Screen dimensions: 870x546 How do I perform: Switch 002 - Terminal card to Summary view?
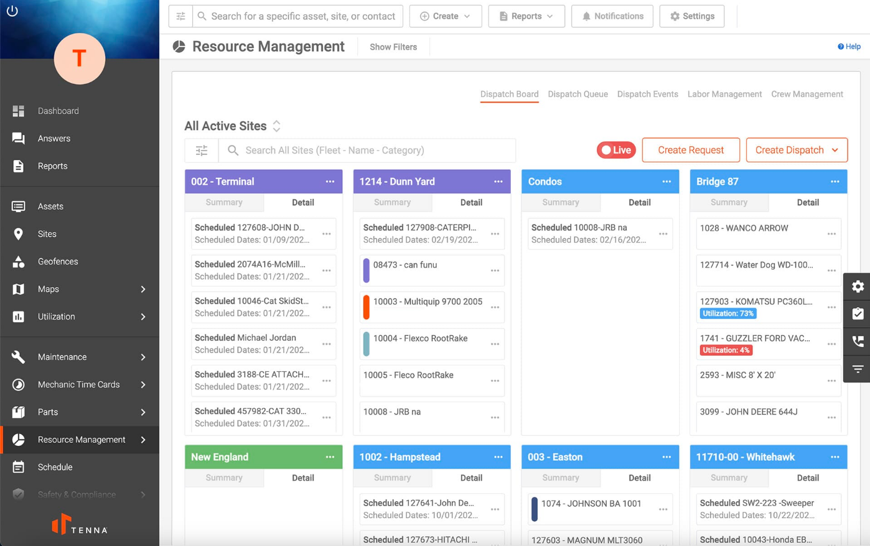pos(224,202)
